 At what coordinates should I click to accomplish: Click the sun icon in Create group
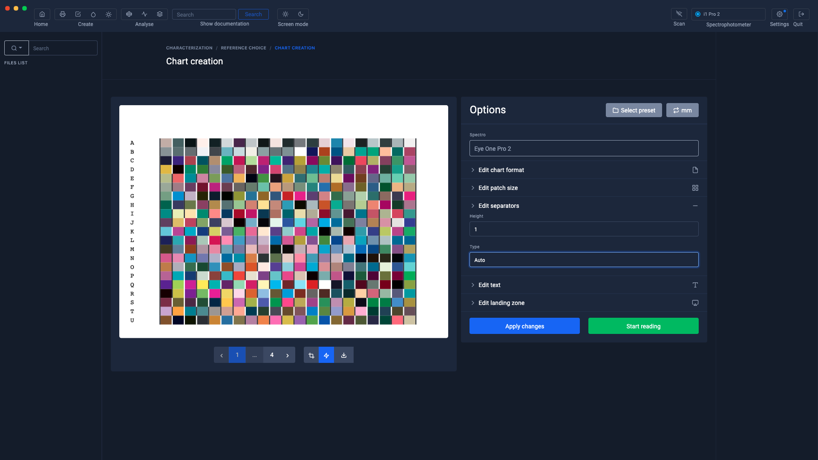tap(109, 14)
